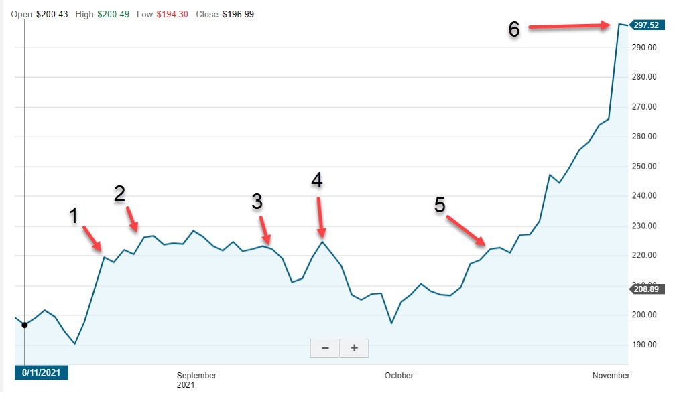Click the zoom out minus button
The image size is (681, 399).
(x=324, y=347)
